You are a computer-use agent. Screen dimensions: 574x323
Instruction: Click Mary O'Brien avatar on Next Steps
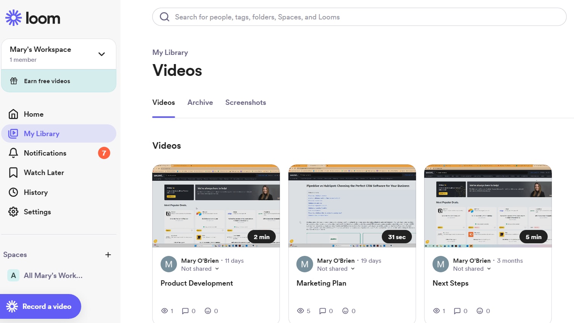[441, 264]
